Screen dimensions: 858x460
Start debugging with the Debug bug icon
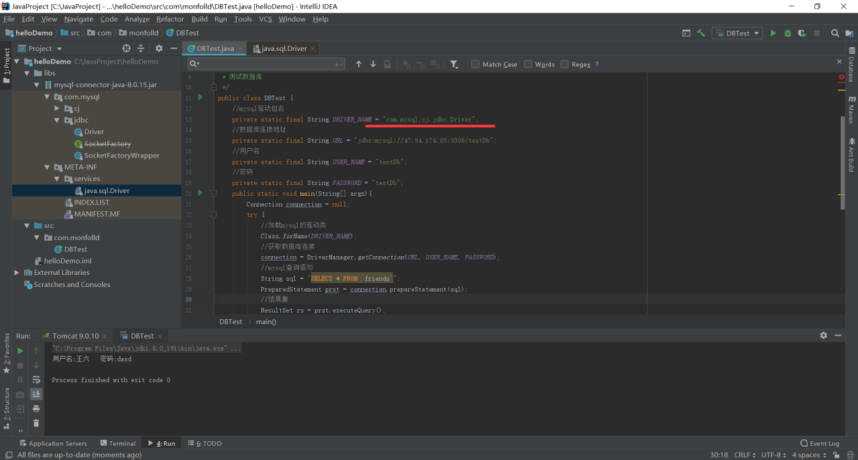coord(788,33)
